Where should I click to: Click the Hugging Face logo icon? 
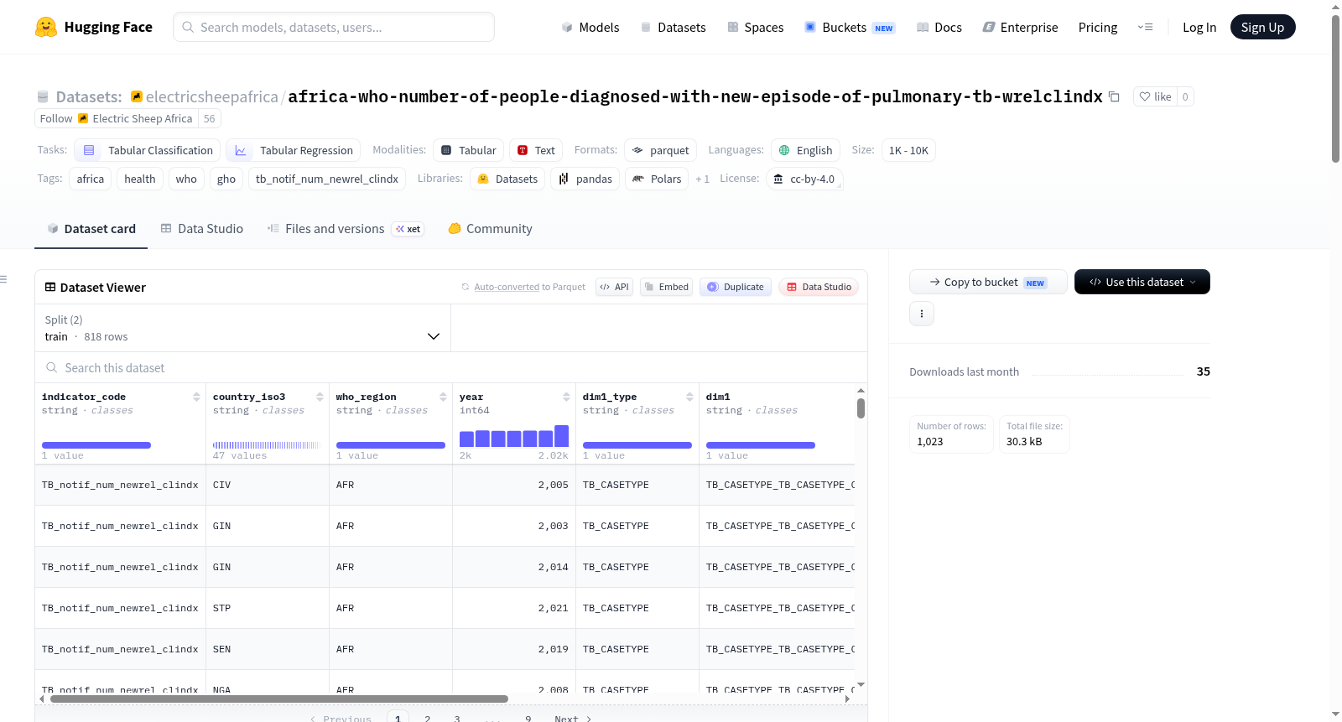[x=46, y=27]
